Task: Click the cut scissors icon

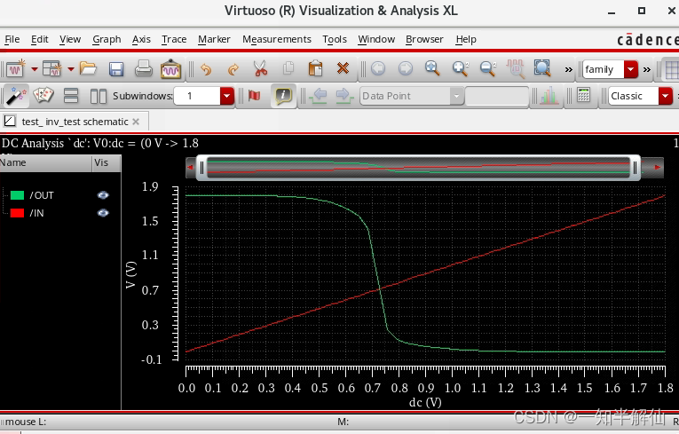Action: (x=260, y=69)
